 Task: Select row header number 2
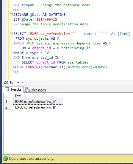pos(8,107)
